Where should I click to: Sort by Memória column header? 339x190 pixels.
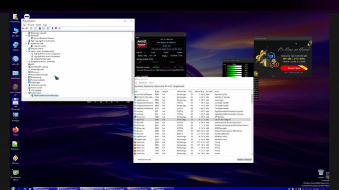[199, 91]
